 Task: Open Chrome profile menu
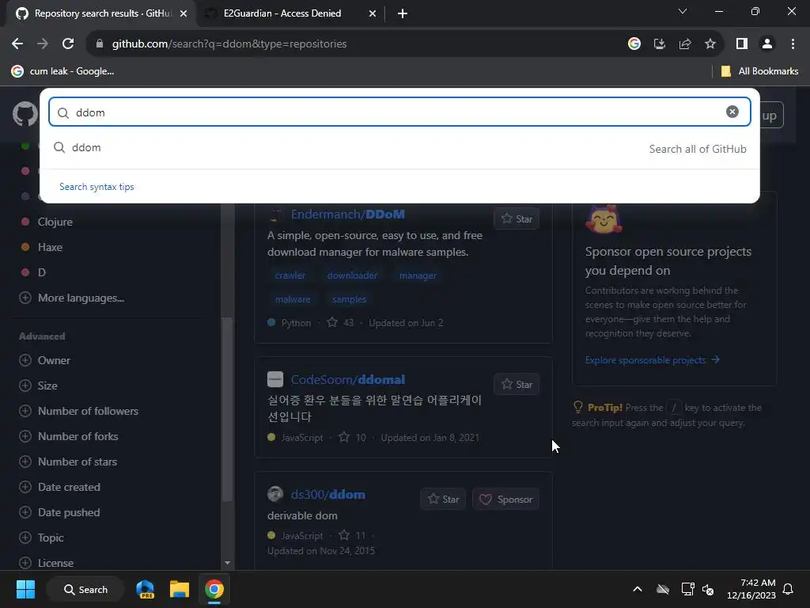click(767, 44)
